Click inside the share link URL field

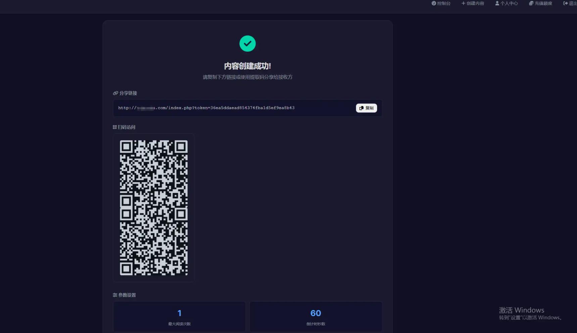tap(247, 108)
